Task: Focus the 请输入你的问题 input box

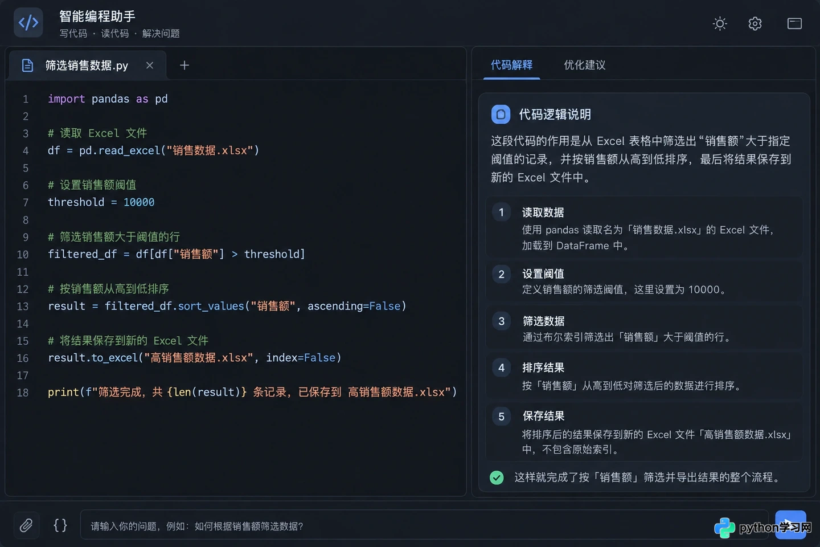Action: pos(424,525)
